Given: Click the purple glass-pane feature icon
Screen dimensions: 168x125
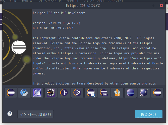Looking at the screenshot, I should (37, 93).
